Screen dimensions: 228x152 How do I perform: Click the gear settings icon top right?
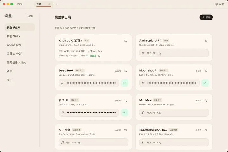click(x=216, y=4)
